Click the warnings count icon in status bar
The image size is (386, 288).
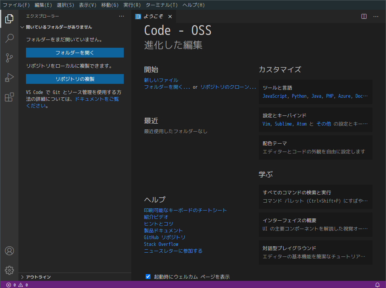tap(21, 285)
